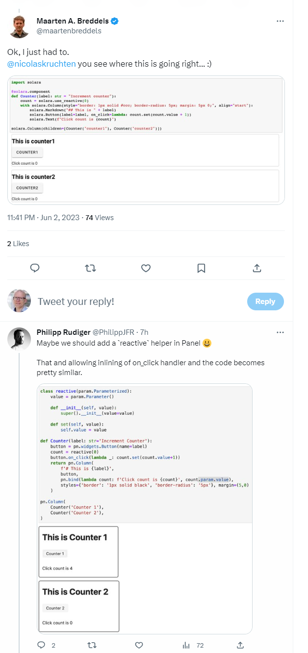Retweet Philipp's reply using retweet icon

point(92,645)
